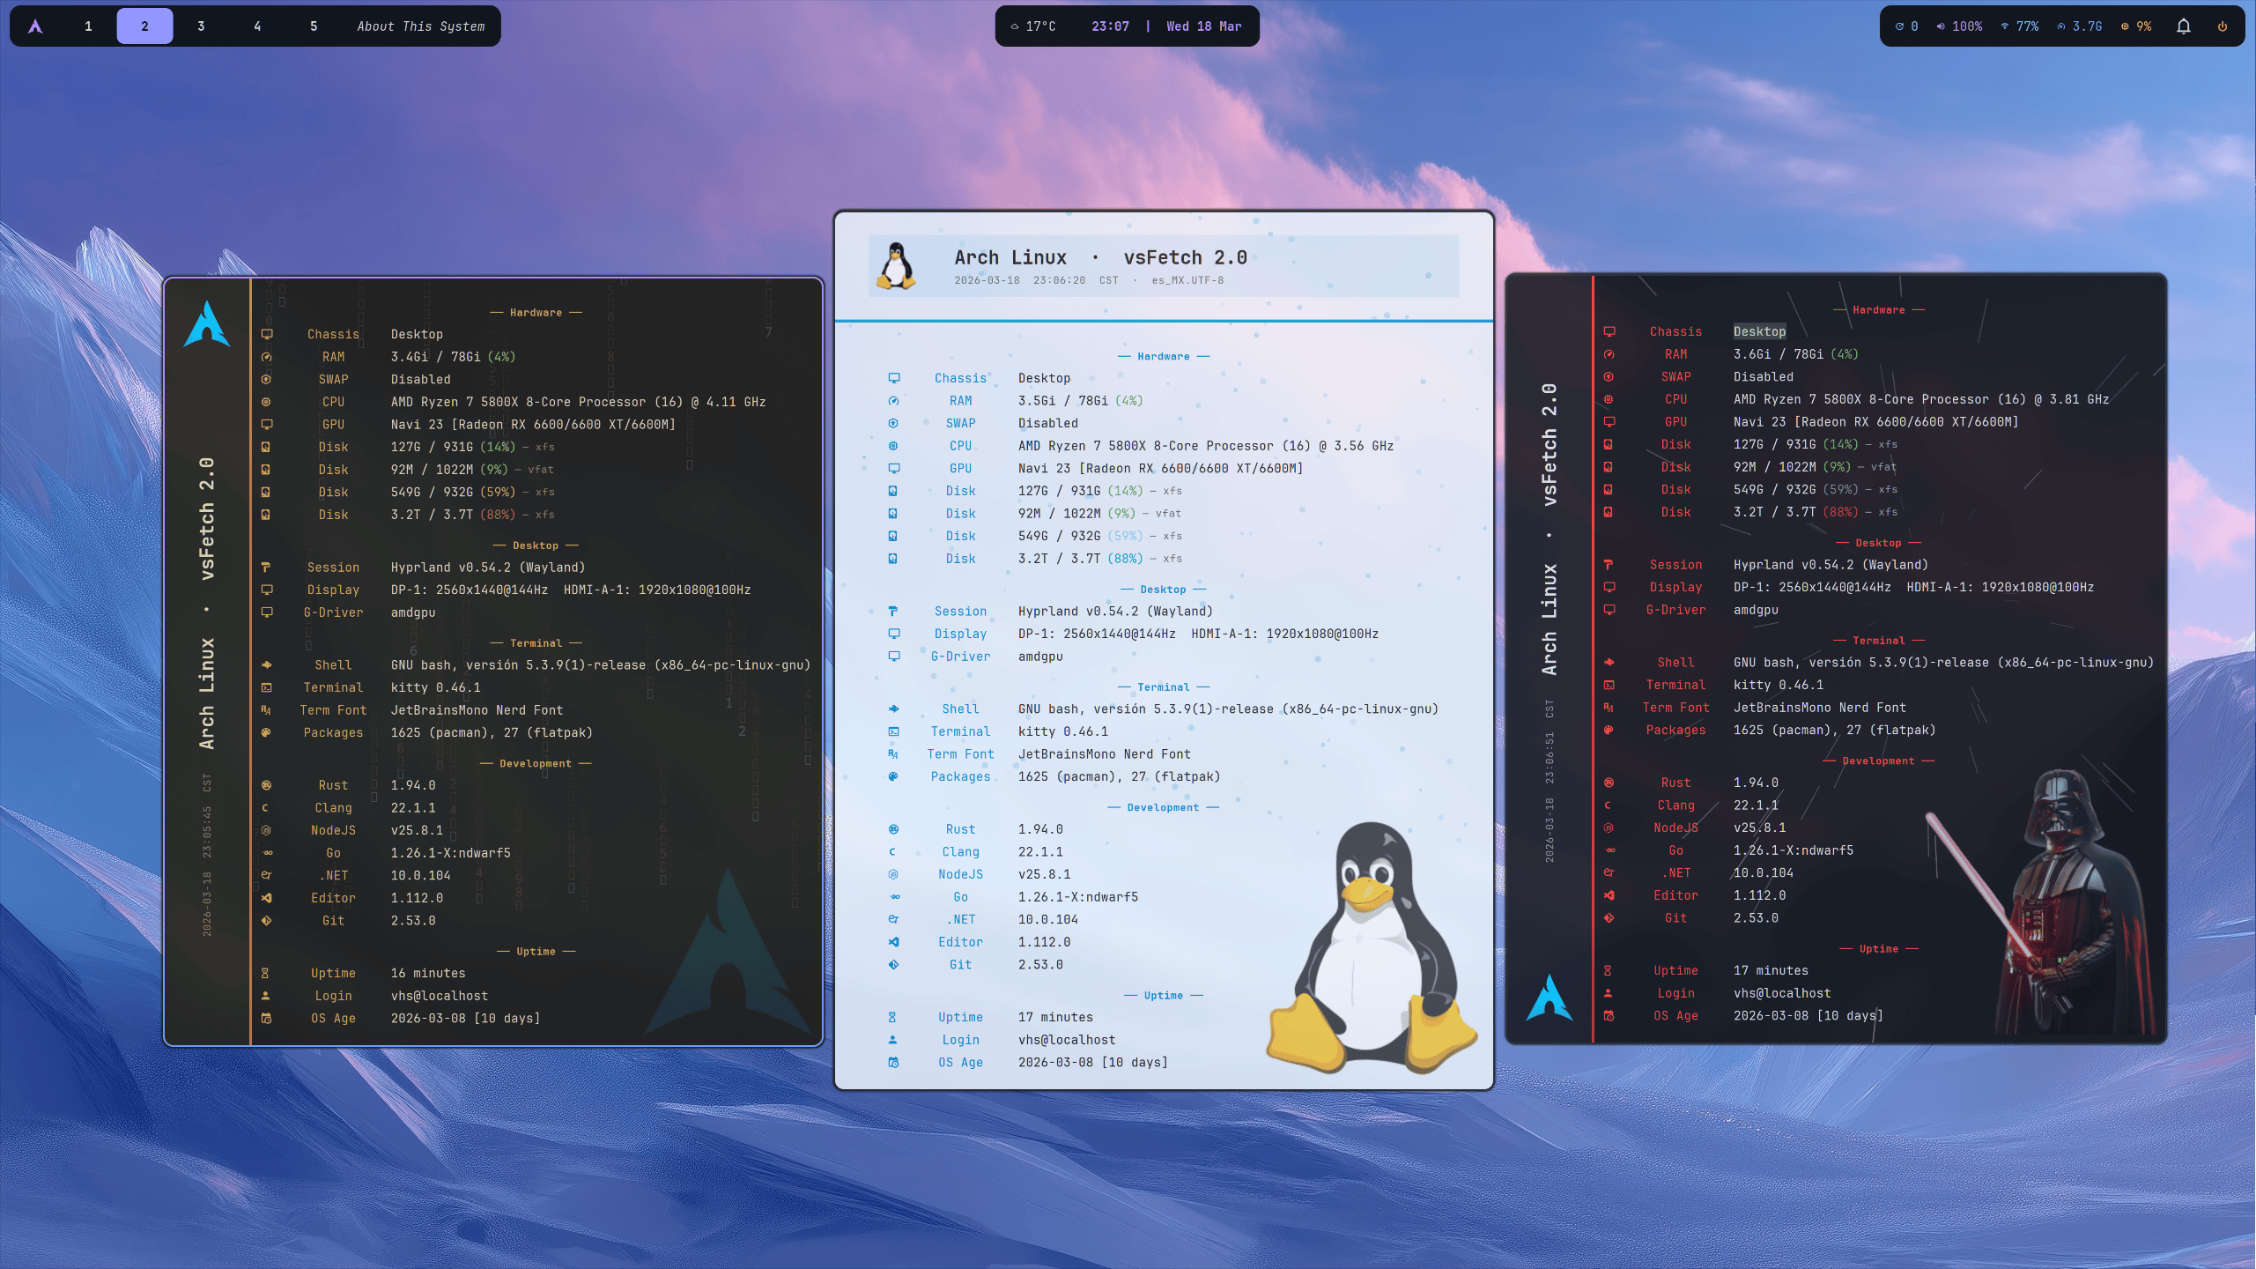The image size is (2256, 1269).
Task: Click the Wi-Fi indicator at 77%
Action: tap(2019, 26)
